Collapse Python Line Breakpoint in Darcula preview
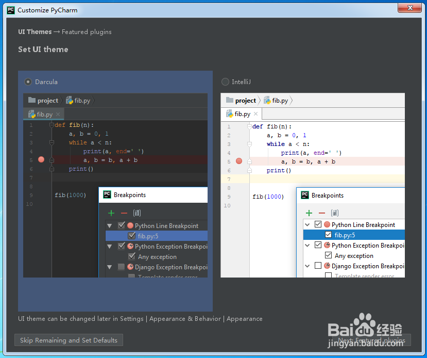This screenshot has width=427, height=358. pos(110,226)
